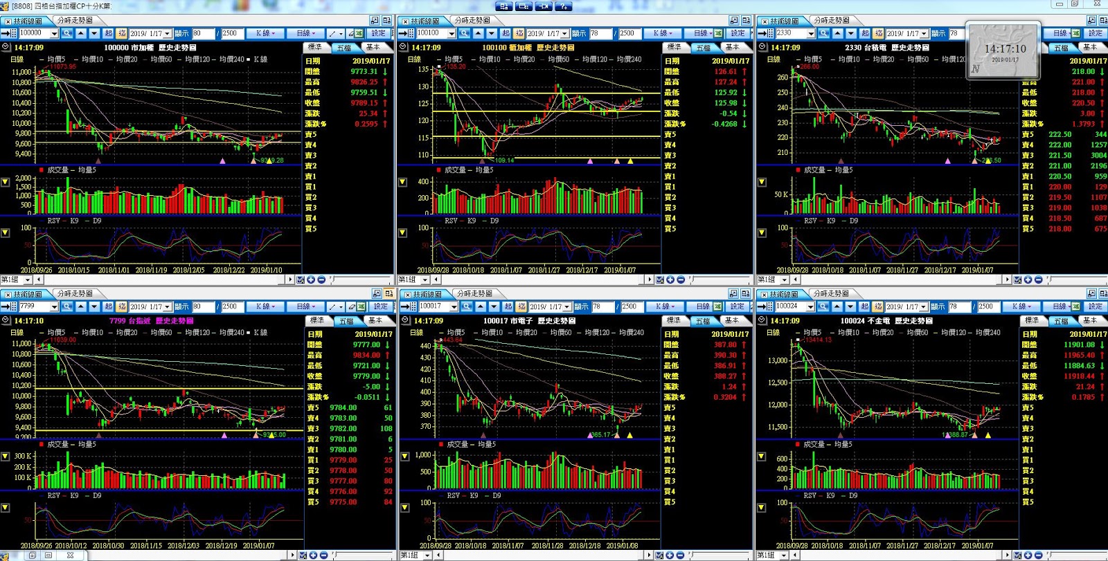Switch to 分時走勢圖 tab in 100000 panel
The height and width of the screenshot is (561, 1108).
coord(75,21)
